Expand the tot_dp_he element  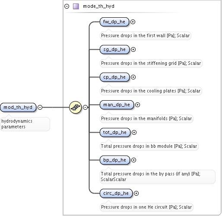[x=134, y=133]
